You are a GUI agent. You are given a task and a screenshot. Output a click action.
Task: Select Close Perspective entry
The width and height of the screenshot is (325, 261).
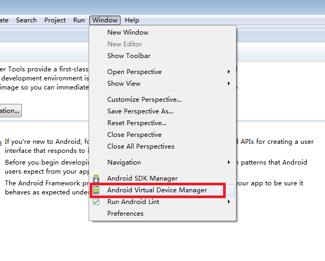[x=162, y=135]
